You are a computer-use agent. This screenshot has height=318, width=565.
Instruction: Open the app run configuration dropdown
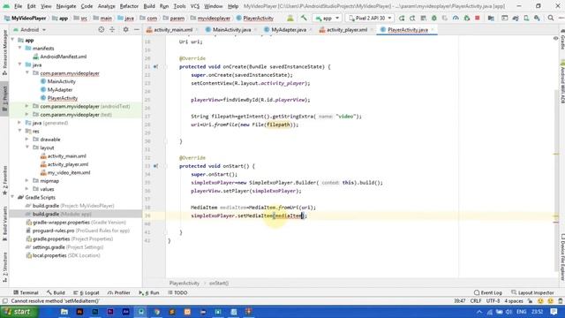pos(328,18)
